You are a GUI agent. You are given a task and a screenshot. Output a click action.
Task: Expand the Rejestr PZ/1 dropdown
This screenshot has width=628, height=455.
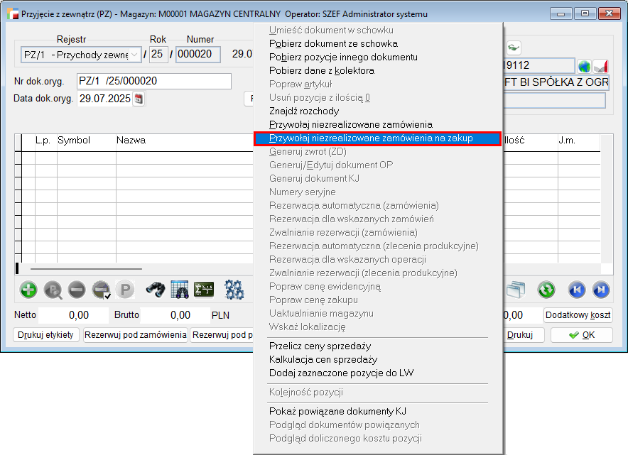134,55
